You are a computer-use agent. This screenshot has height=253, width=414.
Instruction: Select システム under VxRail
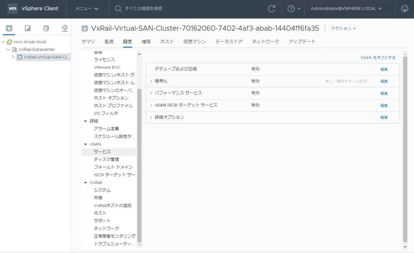coord(102,190)
